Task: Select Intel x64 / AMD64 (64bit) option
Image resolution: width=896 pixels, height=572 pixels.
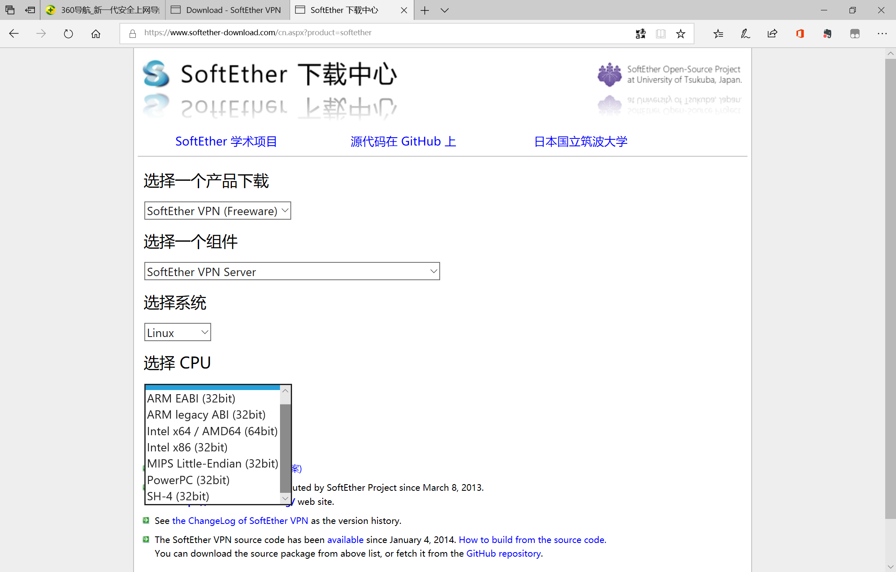Action: [x=213, y=431]
